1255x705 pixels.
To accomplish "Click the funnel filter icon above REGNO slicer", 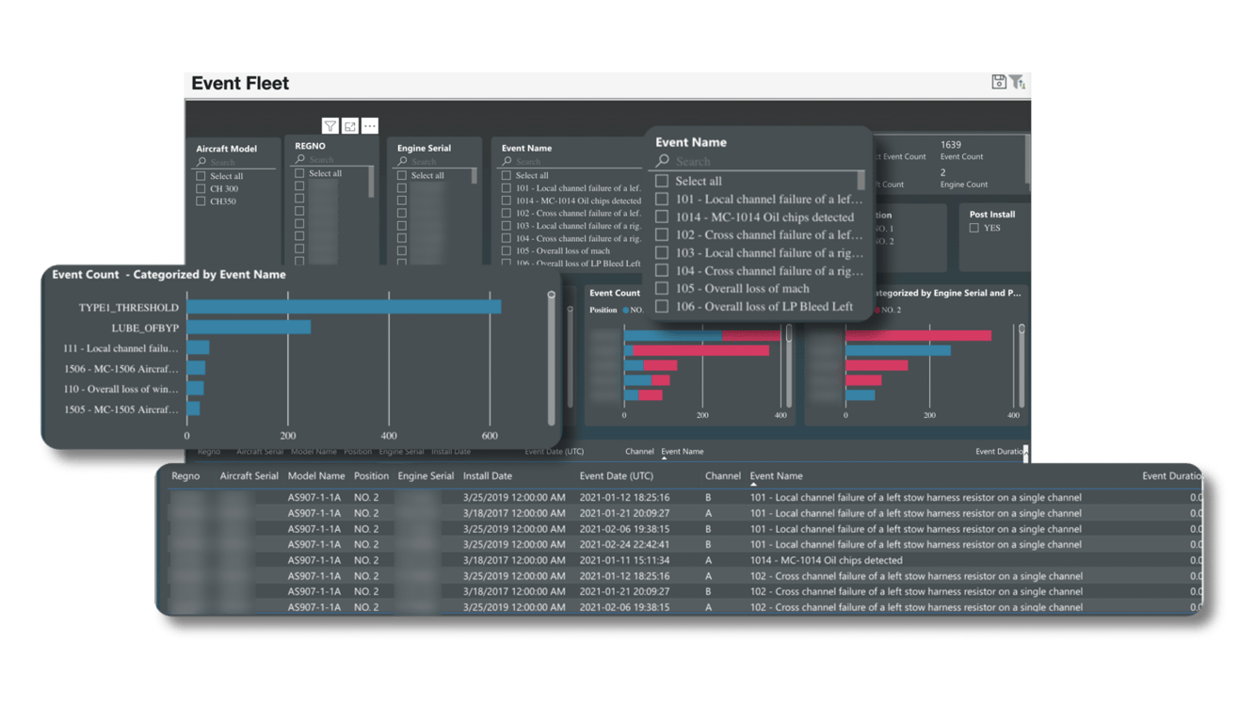I will coord(330,126).
